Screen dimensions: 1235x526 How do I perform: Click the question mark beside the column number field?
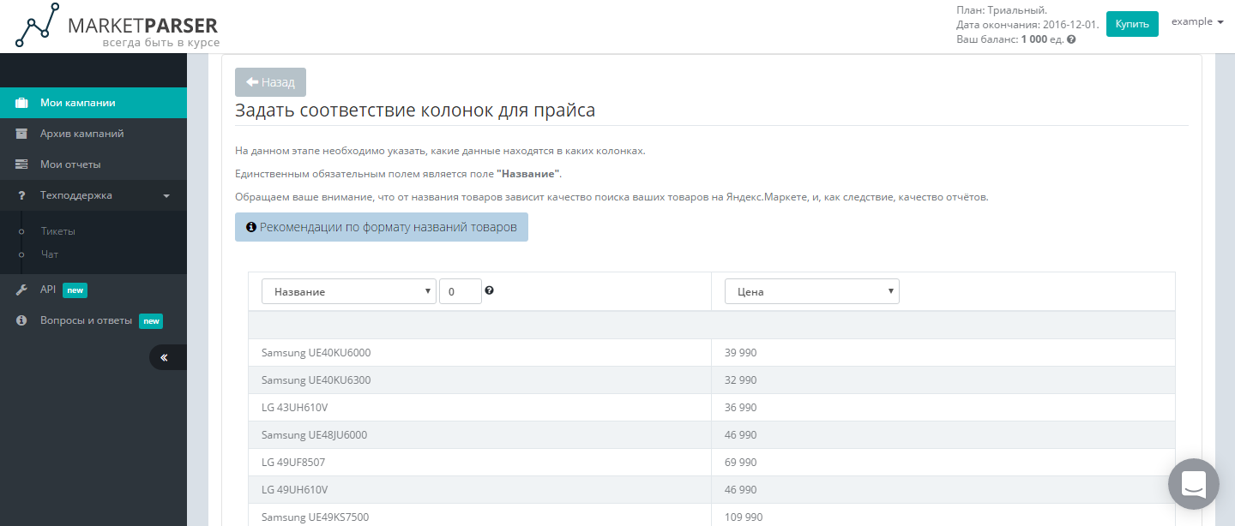coord(489,290)
